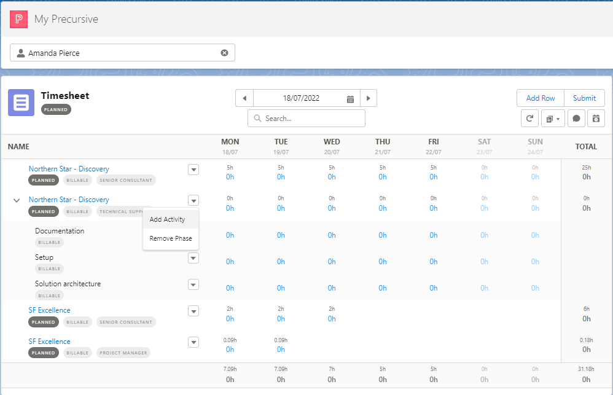This screenshot has height=395, width=613.
Task: Click the copy timesheet icon
Action: point(549,118)
